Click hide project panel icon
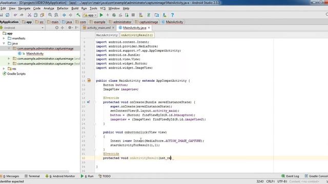328x184 pixels. coord(76,28)
